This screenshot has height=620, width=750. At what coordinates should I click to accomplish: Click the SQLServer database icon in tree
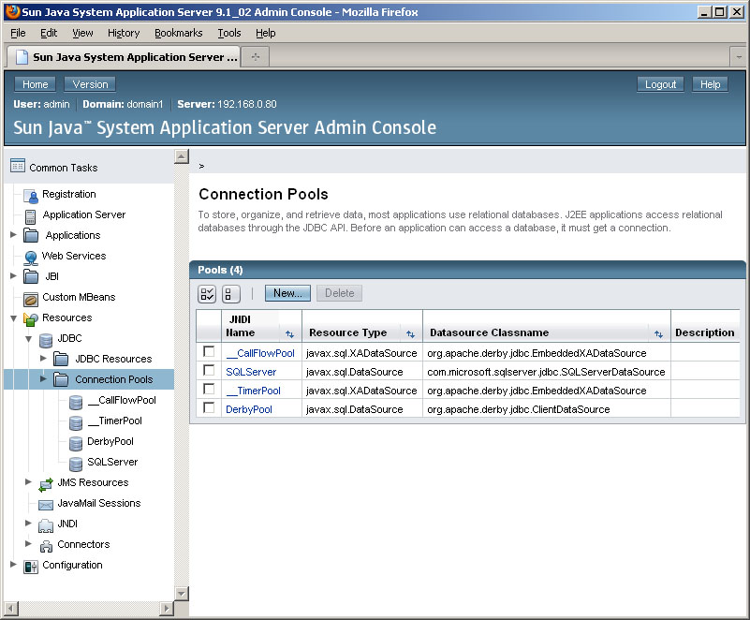[x=76, y=464]
